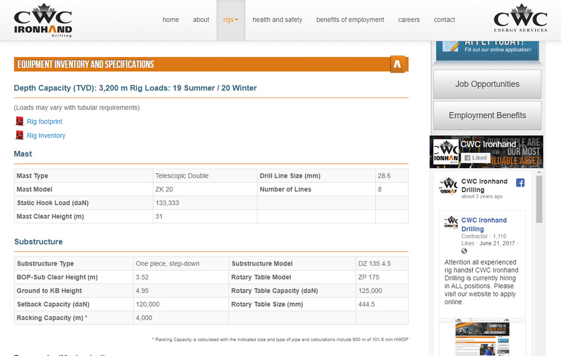The image size is (561, 356).
Task: Go to the home page
Action: pos(171,20)
